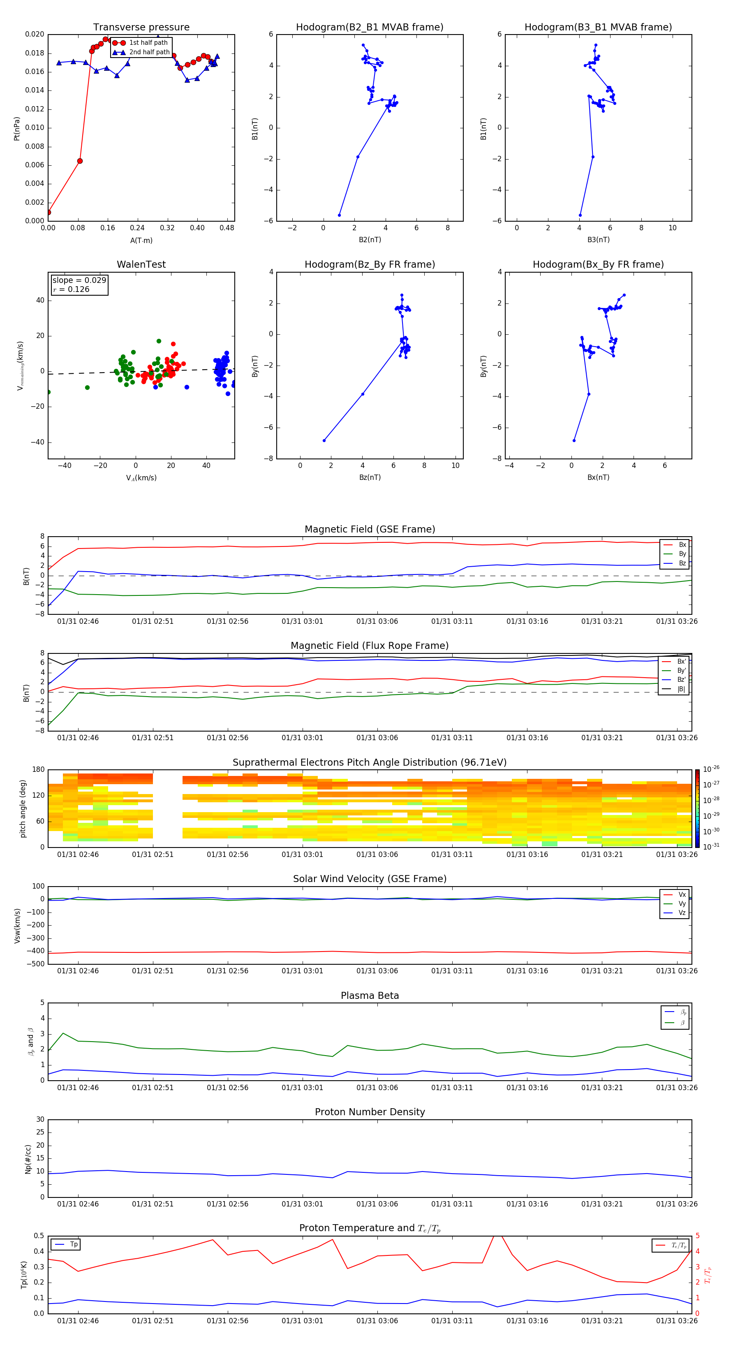740x1357 pixels.
Task: Click the 'Np(#/cc)' y-axis label
Action: point(28,1159)
